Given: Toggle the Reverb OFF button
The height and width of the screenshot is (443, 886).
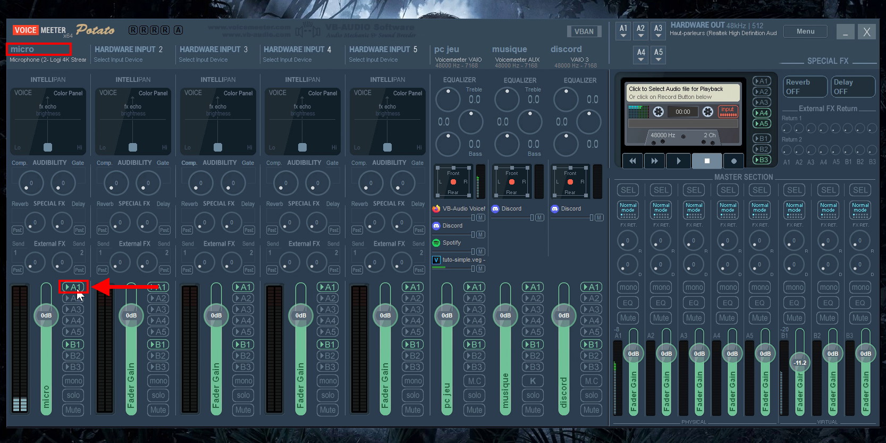Looking at the screenshot, I should point(805,87).
